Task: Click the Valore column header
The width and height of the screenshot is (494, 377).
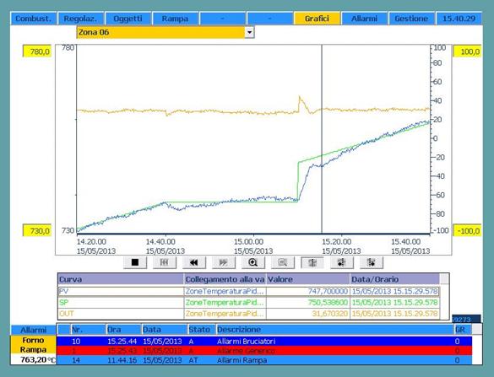Action: tap(308, 279)
